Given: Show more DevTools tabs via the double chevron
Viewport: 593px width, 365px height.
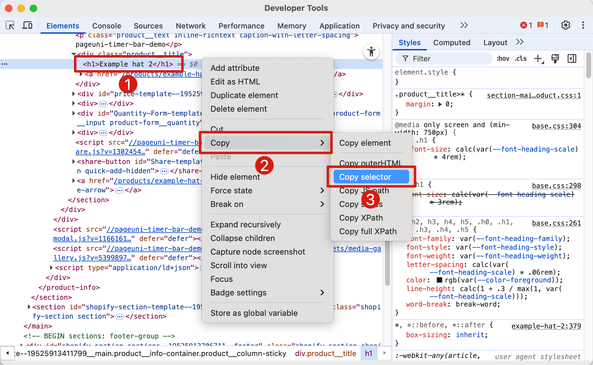Looking at the screenshot, I should coord(464,25).
